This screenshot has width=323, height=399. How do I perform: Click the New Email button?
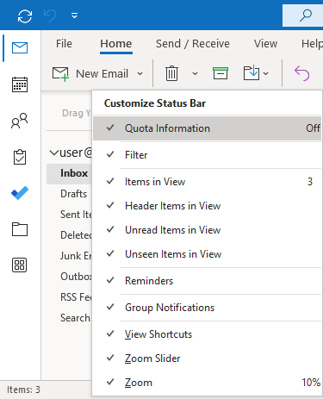coord(90,74)
